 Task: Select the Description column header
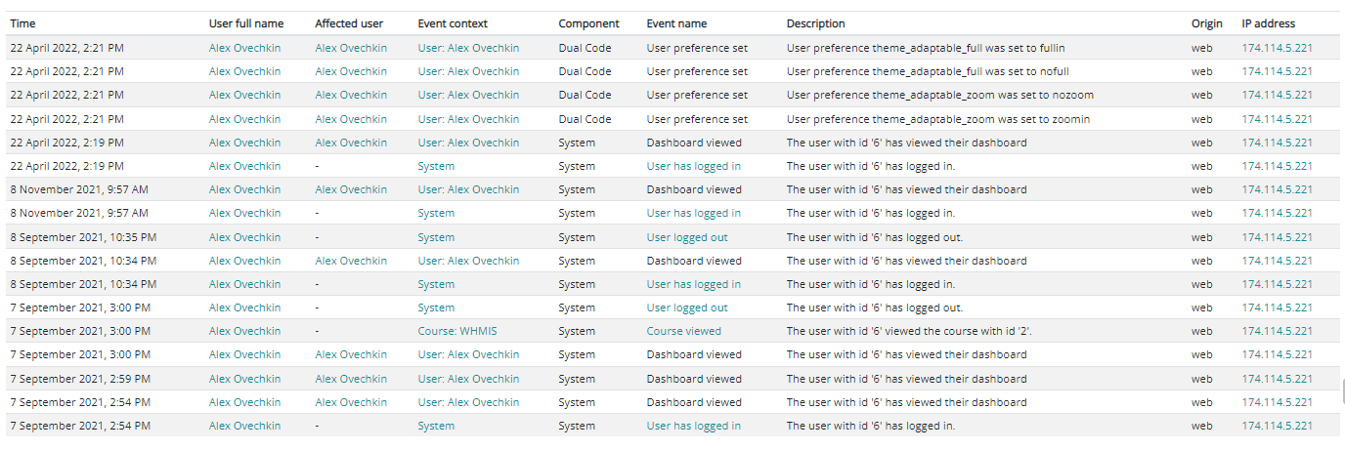click(x=815, y=23)
